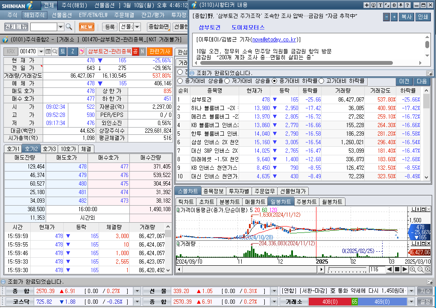Click the orange NEW icon
Viewport: 436px width, 308px height.
tap(87, 26)
